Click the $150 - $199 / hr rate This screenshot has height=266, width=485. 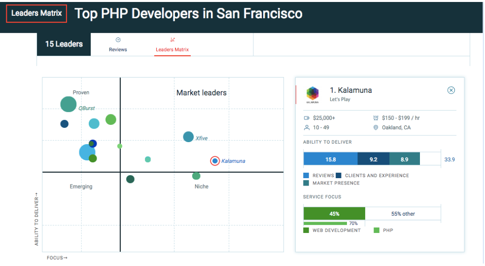401,118
